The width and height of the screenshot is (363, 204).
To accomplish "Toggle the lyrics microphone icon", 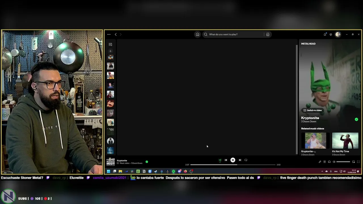I will [x=320, y=162].
